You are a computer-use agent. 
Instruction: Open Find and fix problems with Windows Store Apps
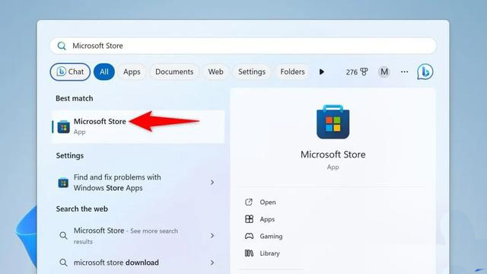pos(138,183)
